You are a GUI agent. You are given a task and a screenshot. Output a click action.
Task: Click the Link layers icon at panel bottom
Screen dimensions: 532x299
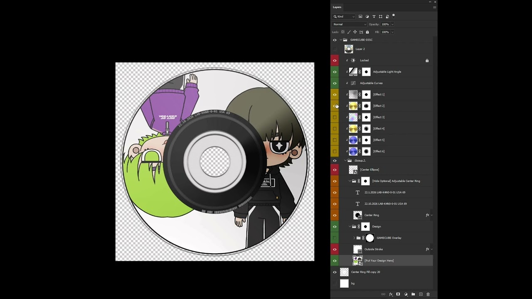pyautogui.click(x=383, y=294)
